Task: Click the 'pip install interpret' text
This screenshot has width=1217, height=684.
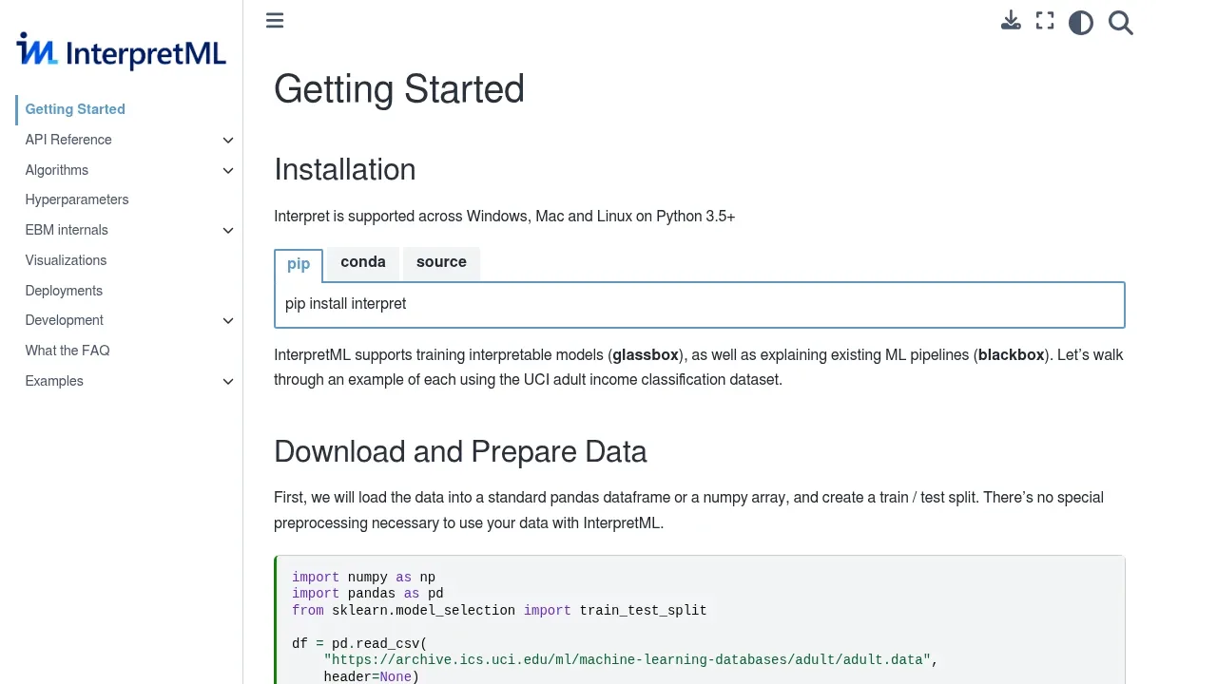Action: click(x=345, y=304)
